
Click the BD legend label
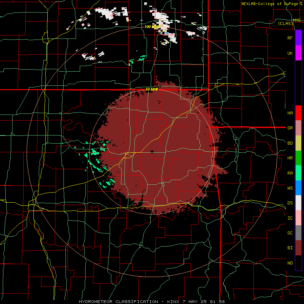click(x=290, y=143)
